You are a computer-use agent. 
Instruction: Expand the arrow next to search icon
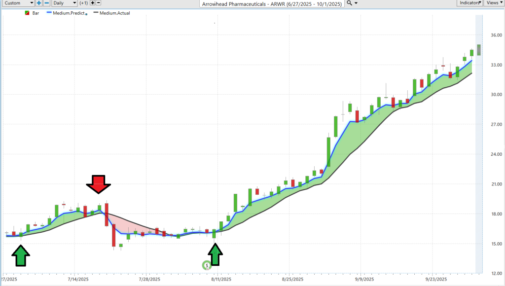[356, 3]
